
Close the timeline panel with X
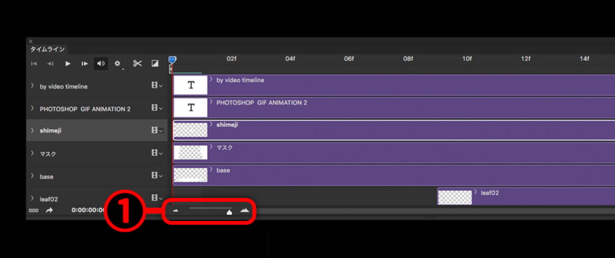click(x=31, y=41)
